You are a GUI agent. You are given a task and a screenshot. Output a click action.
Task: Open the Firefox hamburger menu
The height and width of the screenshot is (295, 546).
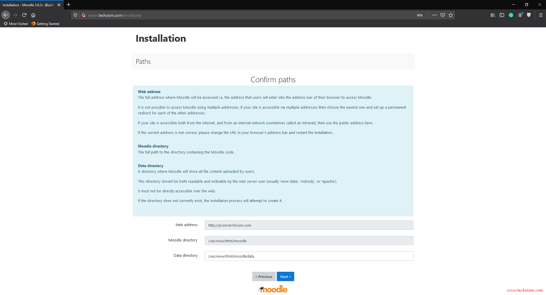point(541,15)
